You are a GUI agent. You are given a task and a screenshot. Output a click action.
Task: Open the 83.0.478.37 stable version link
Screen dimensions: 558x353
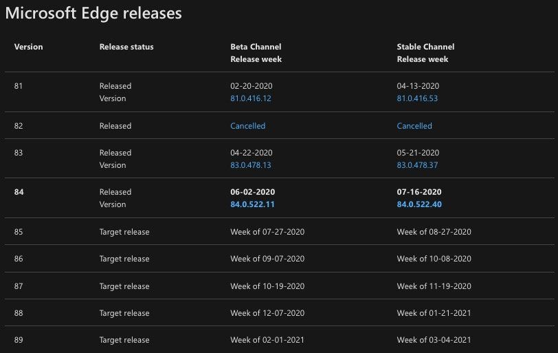point(417,165)
